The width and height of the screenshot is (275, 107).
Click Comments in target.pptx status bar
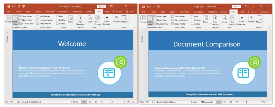pos(207,102)
